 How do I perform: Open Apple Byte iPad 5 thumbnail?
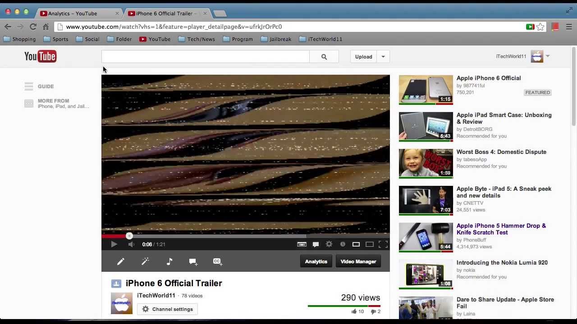[x=426, y=200]
